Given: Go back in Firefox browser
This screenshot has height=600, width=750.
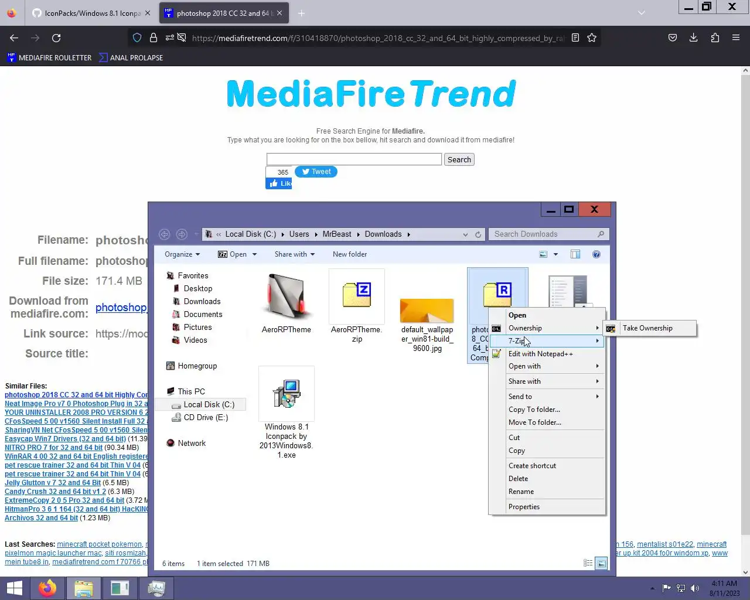Looking at the screenshot, I should point(14,38).
